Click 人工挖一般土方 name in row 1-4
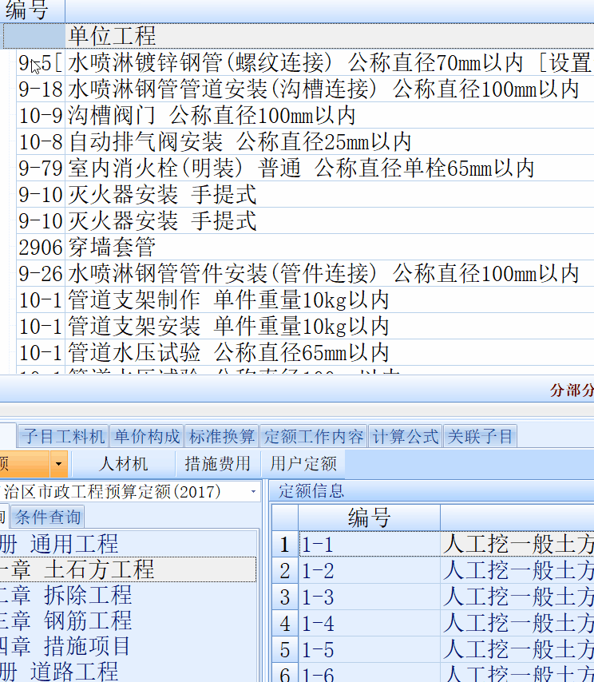The height and width of the screenshot is (682, 594). 518,623
